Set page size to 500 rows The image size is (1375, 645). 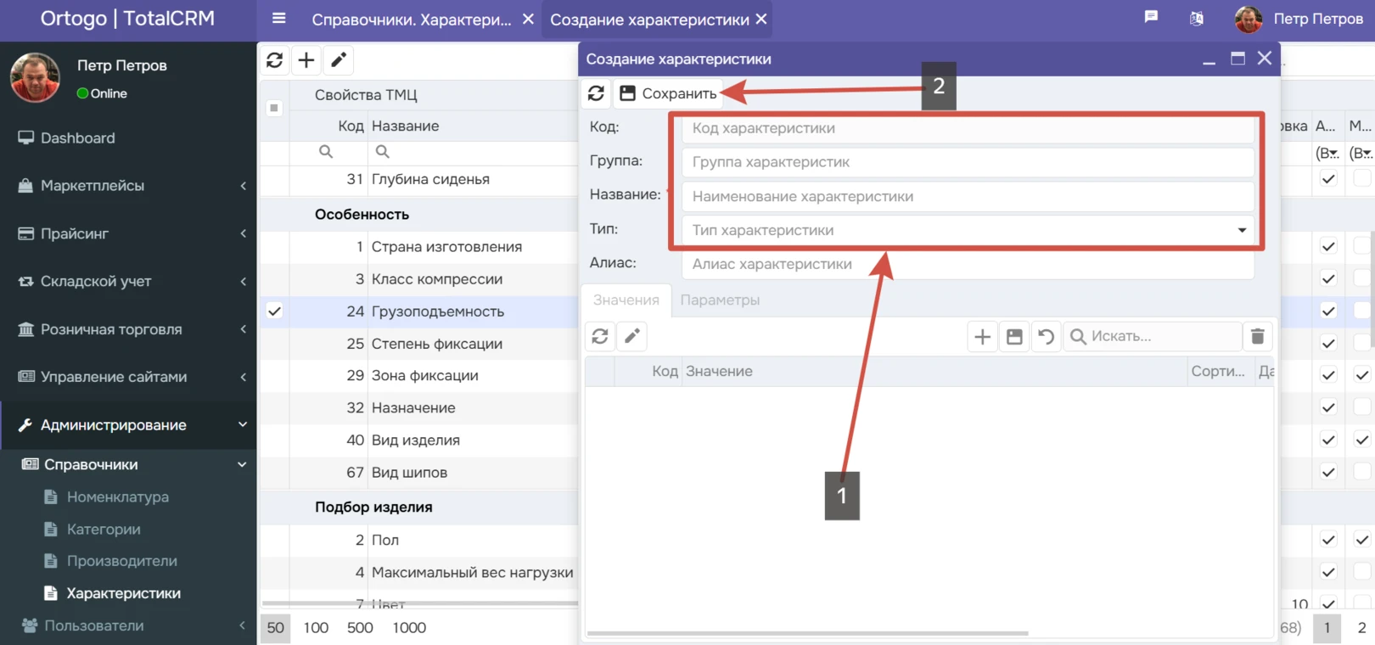(360, 628)
